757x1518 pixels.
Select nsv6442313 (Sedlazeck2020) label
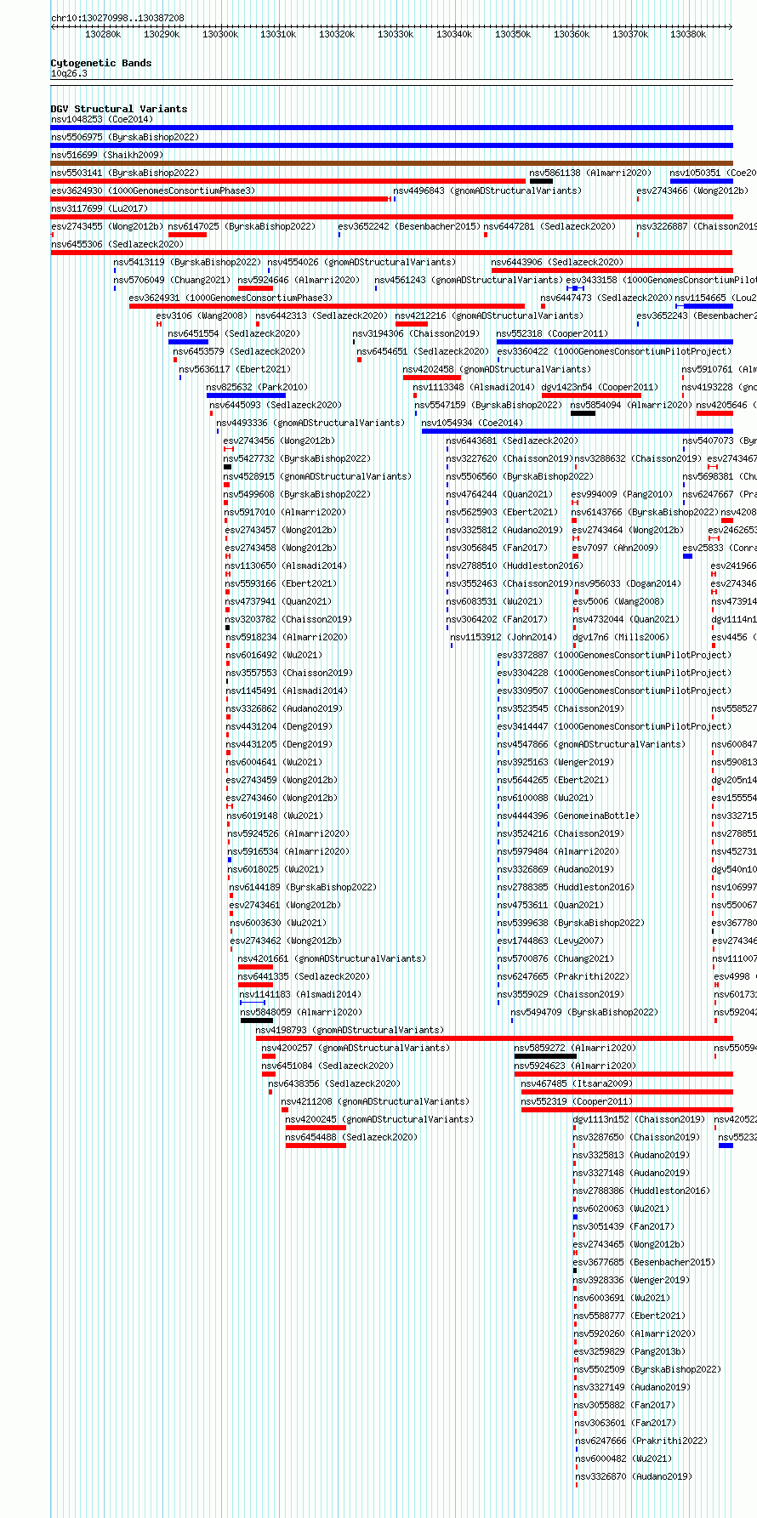[322, 316]
